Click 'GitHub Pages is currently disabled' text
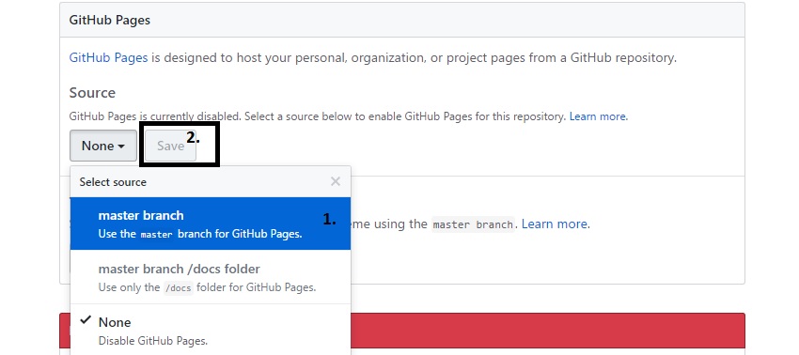Image resolution: width=799 pixels, height=355 pixels. (154, 116)
